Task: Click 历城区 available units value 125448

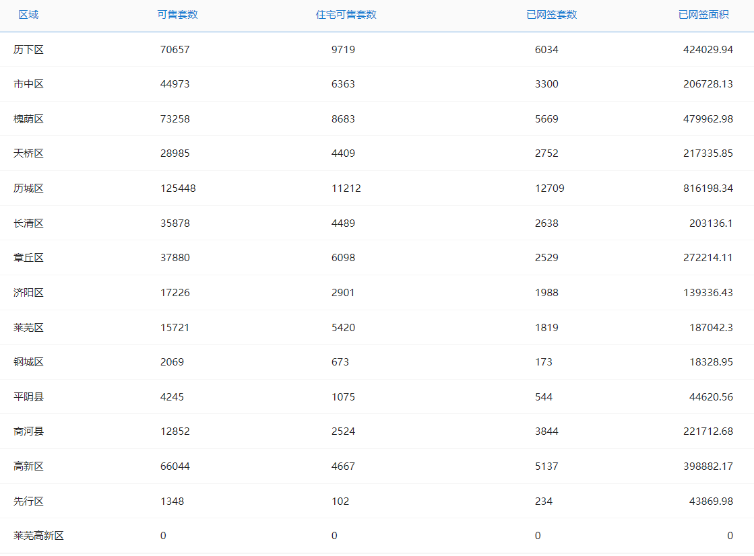Action: pyautogui.click(x=178, y=188)
